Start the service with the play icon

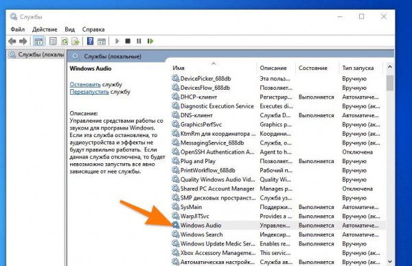point(117,41)
